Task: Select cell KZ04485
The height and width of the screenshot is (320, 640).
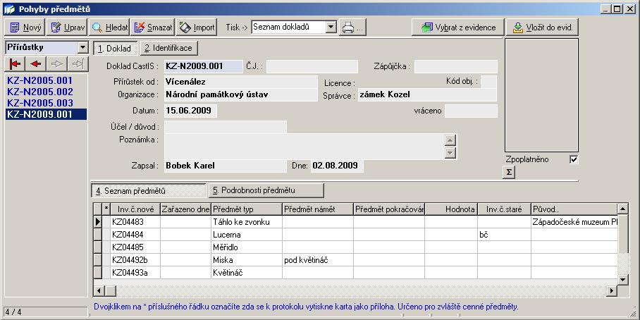Action: point(135,247)
